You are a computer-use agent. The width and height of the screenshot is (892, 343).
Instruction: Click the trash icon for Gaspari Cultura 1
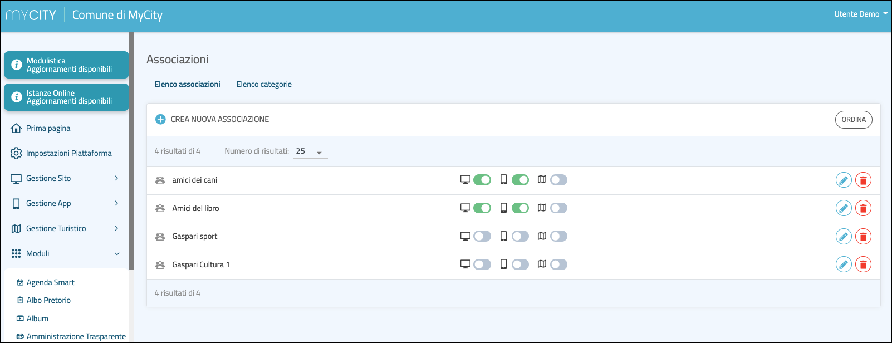(x=863, y=264)
